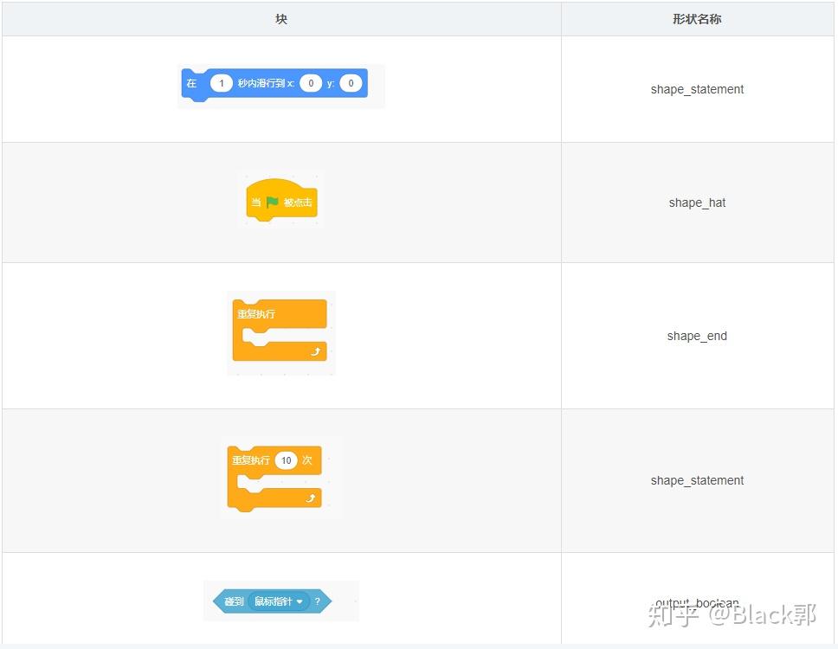
Task: Click the y coordinate input showing 0
Action: pyautogui.click(x=351, y=83)
